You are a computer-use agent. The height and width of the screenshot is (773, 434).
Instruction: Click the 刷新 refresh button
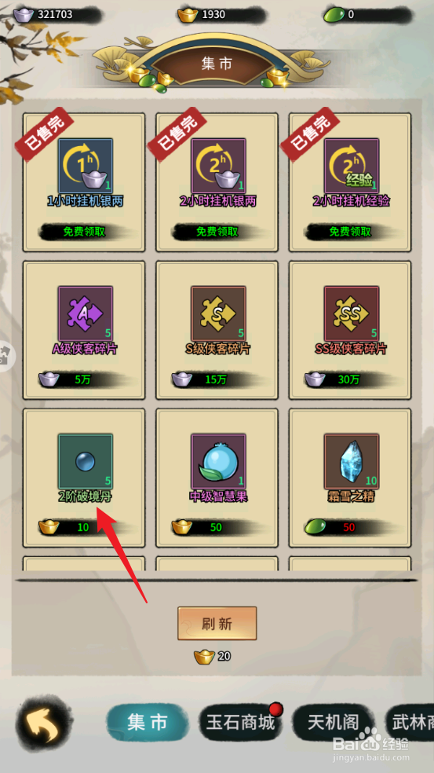217,624
